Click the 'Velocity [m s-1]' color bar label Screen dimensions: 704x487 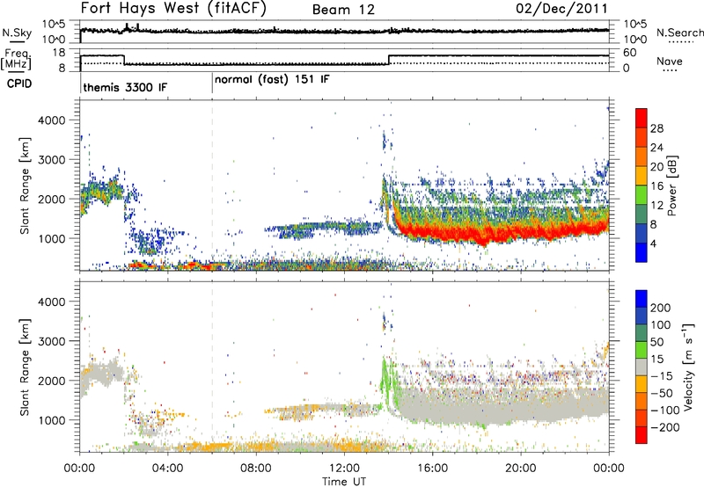pyautogui.click(x=688, y=367)
